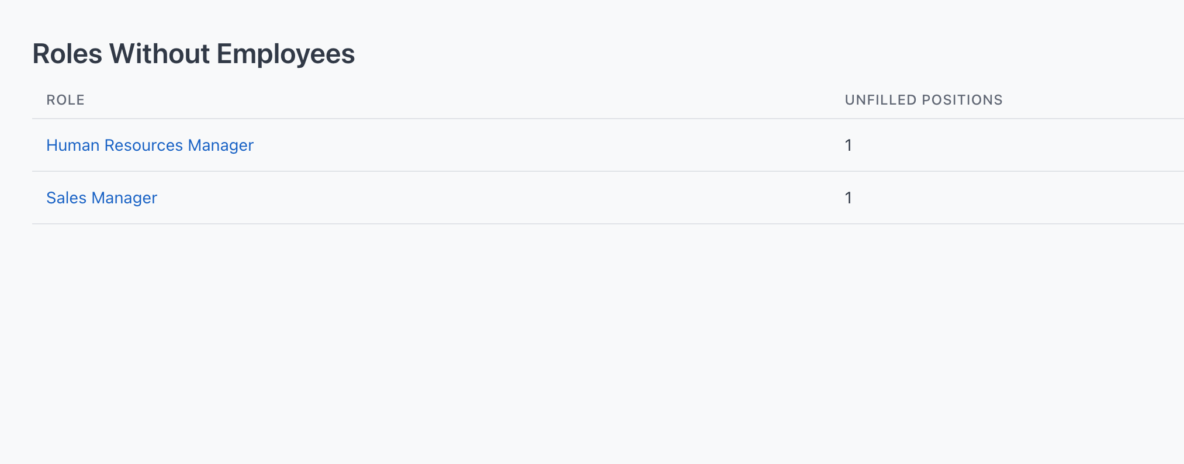
Task: Sort by the UNFILLED POSITIONS column header
Action: point(923,100)
